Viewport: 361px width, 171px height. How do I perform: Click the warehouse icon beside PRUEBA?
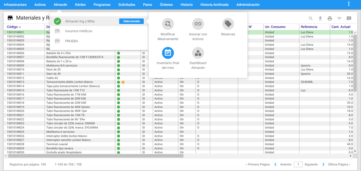(x=57, y=41)
